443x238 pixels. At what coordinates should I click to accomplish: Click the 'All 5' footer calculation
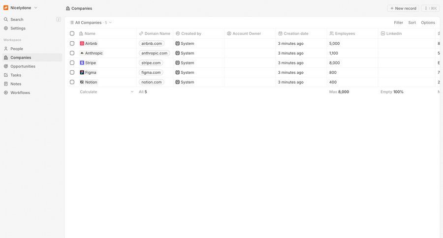[x=143, y=92]
